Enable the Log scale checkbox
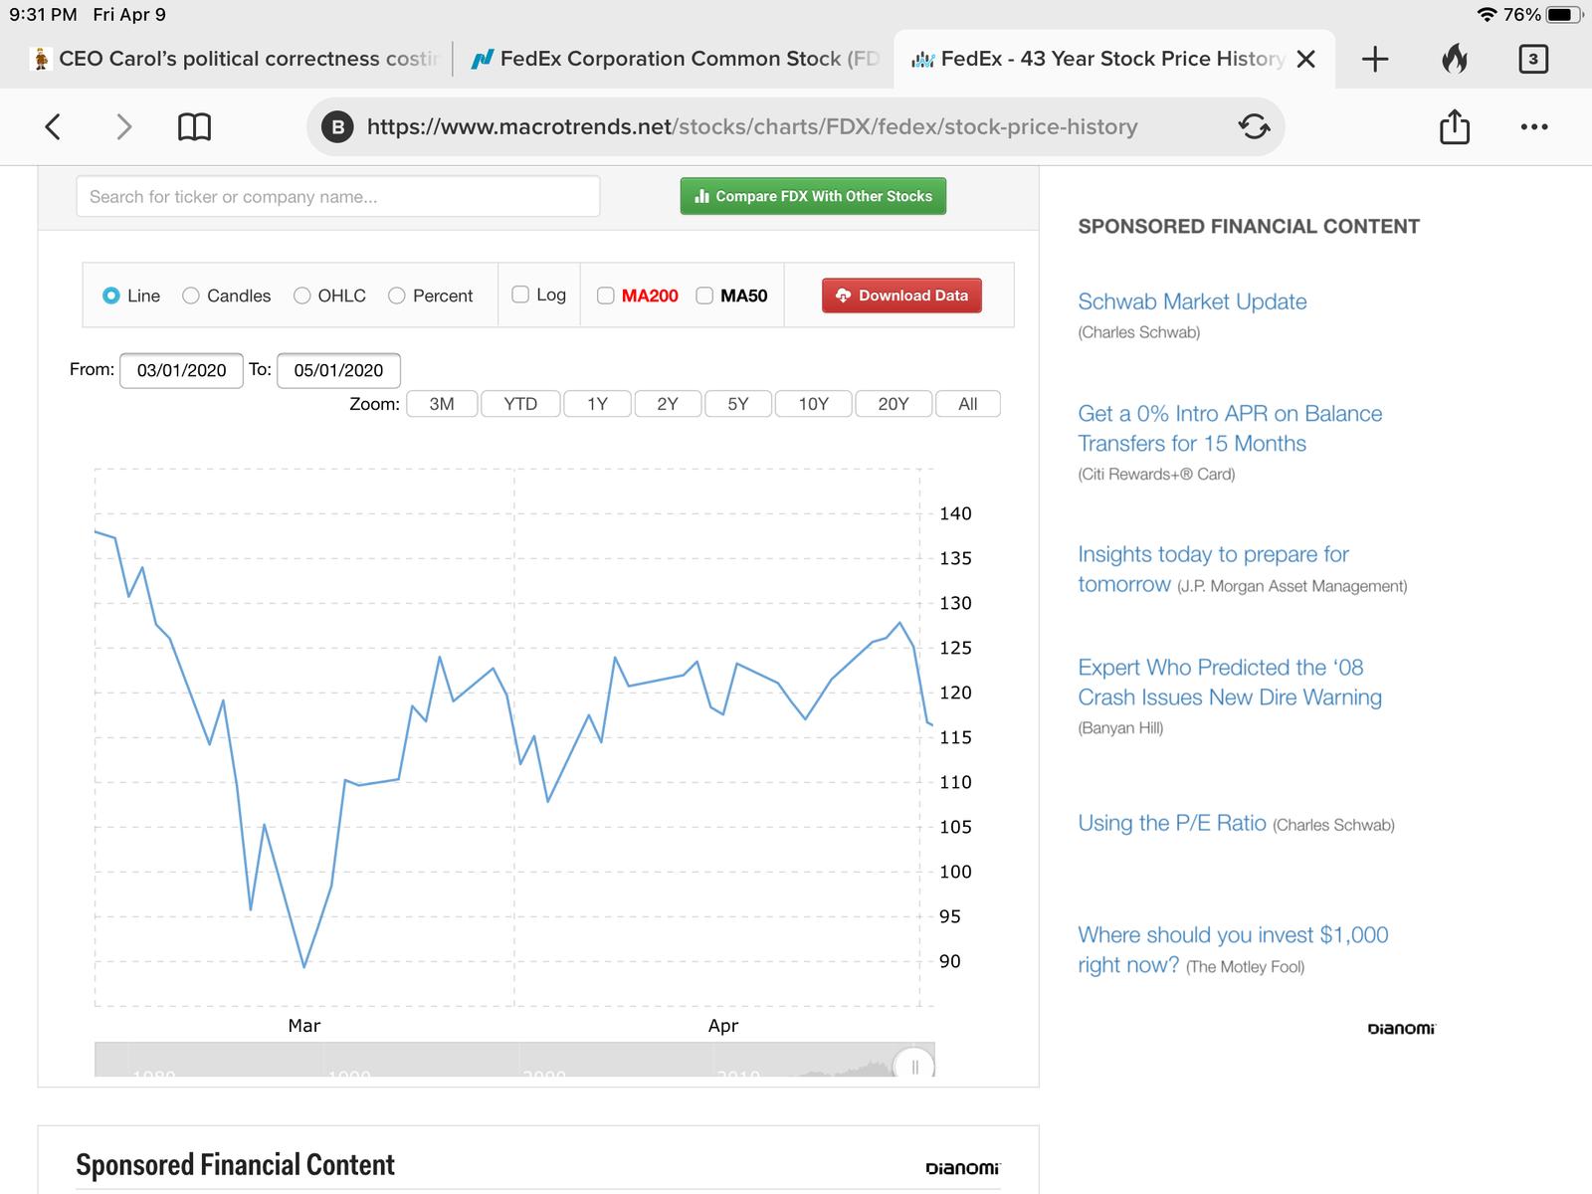 click(520, 295)
